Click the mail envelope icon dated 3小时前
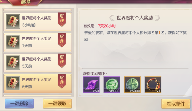 (13, 22)
